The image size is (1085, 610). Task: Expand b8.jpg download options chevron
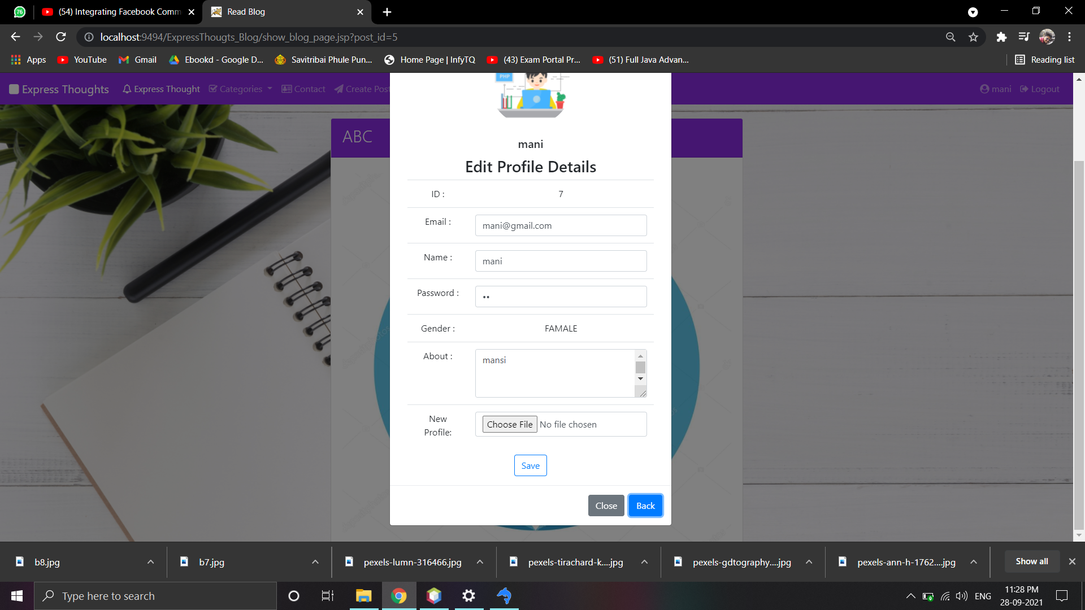point(151,562)
